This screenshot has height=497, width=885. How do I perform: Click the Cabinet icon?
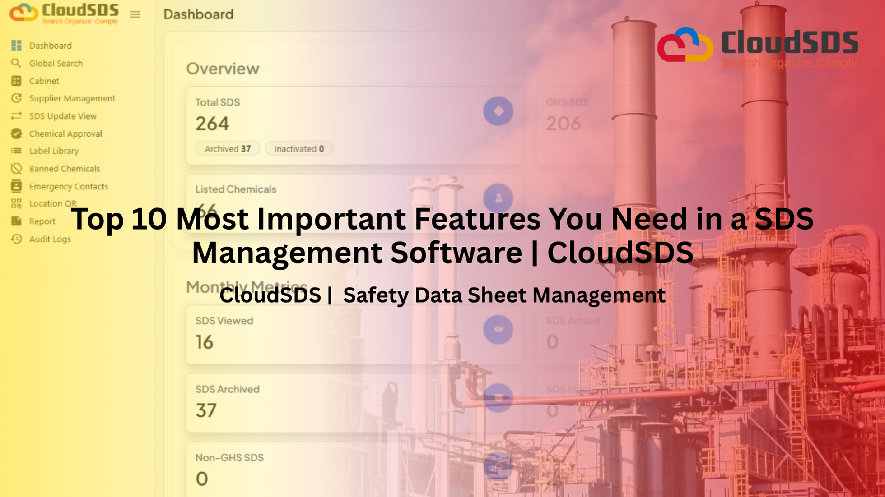pos(16,81)
